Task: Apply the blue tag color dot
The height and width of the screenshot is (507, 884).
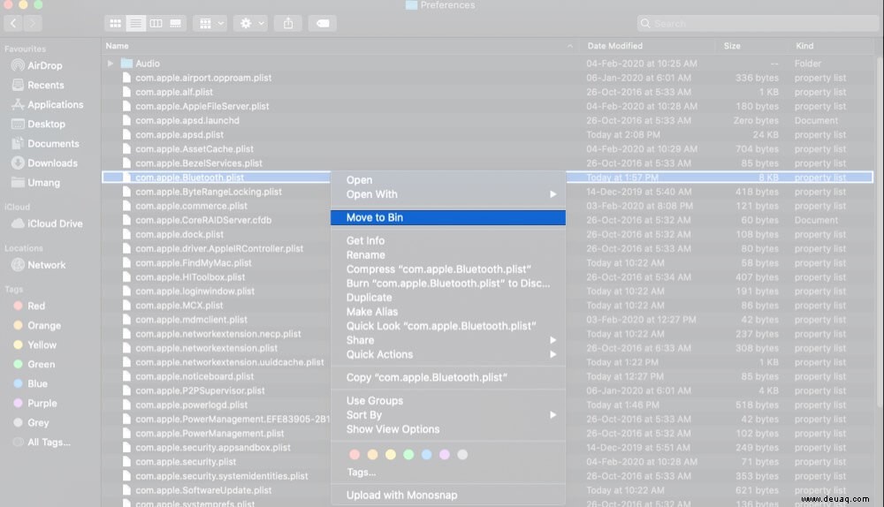Action: tap(427, 455)
